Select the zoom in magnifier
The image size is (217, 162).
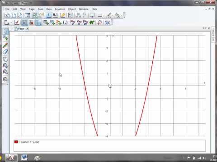(5, 66)
